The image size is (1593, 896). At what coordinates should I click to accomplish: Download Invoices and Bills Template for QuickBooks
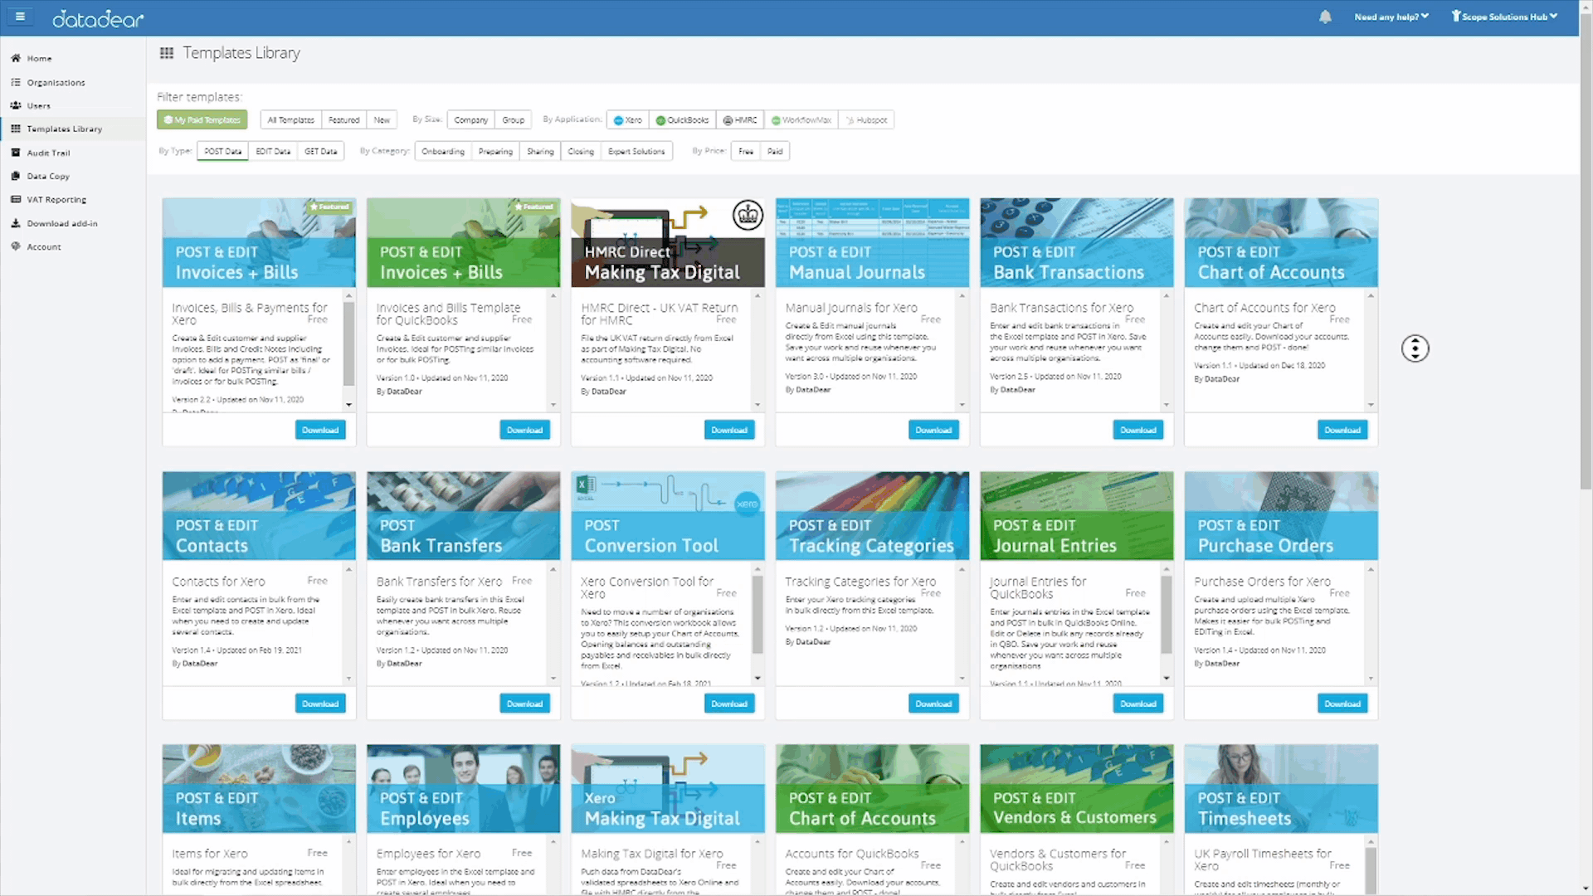click(x=524, y=430)
